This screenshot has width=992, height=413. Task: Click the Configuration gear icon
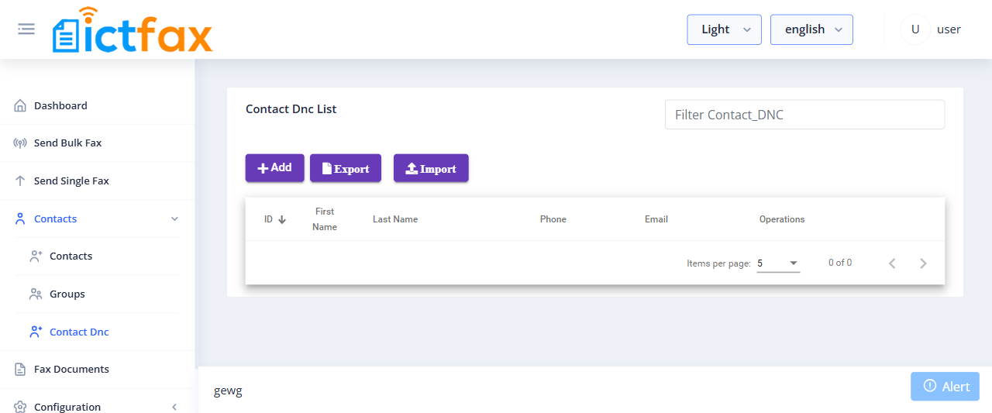tap(21, 407)
